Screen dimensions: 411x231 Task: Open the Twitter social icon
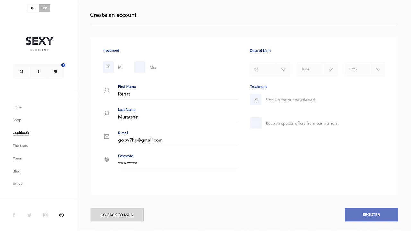(30, 215)
